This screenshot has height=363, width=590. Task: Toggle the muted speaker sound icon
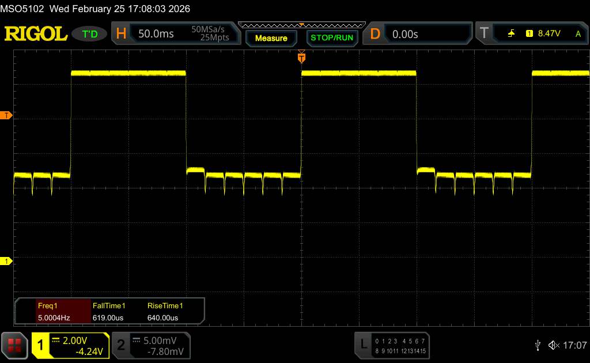click(553, 345)
